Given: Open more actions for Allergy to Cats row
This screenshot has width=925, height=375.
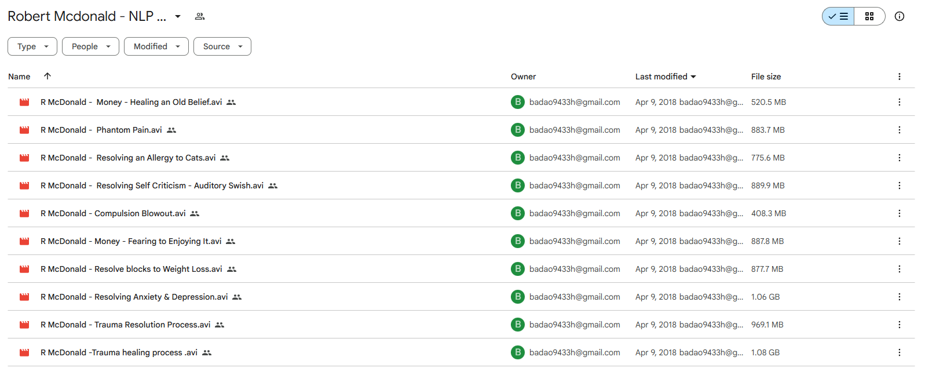Looking at the screenshot, I should click(900, 158).
